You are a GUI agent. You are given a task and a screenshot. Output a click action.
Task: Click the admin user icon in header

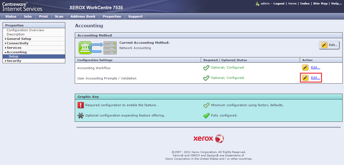click(258, 4)
